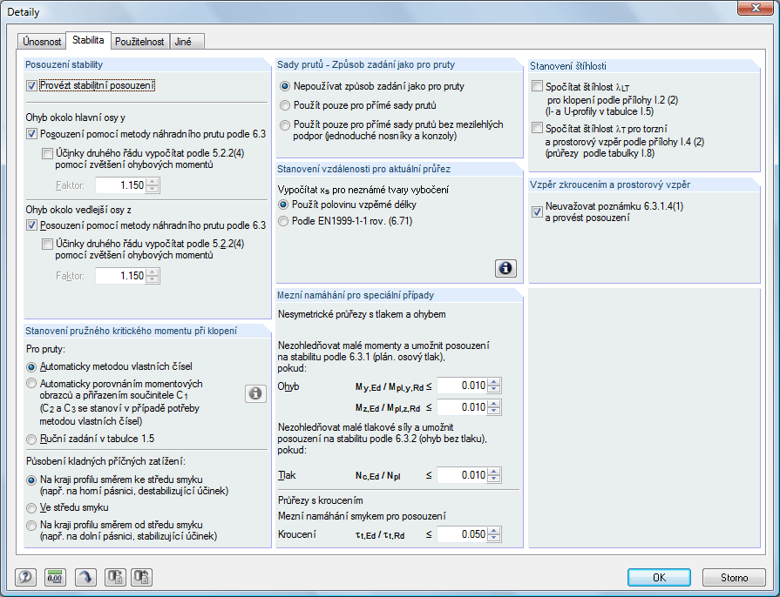Open info button in Stanovení vzdálenosti section
Screen dimensions: 780x597
(x=505, y=268)
